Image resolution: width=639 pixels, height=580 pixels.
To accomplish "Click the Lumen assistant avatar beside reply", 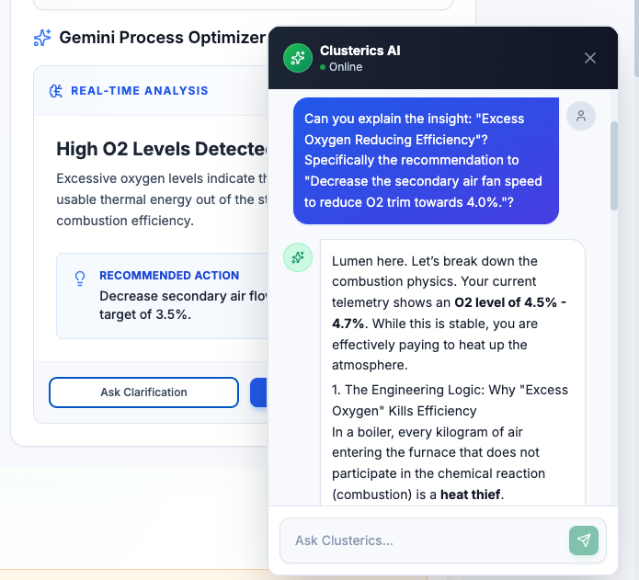I will click(298, 257).
